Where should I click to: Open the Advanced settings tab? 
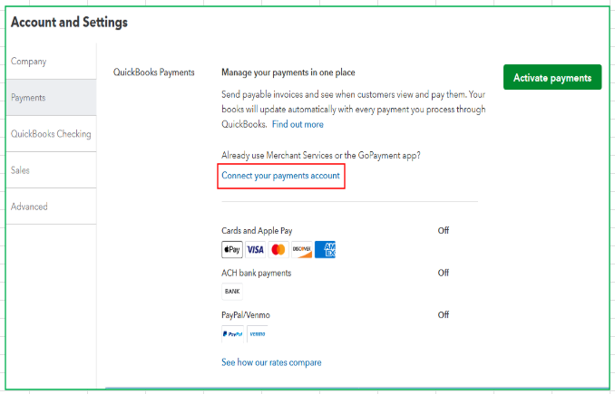[29, 207]
